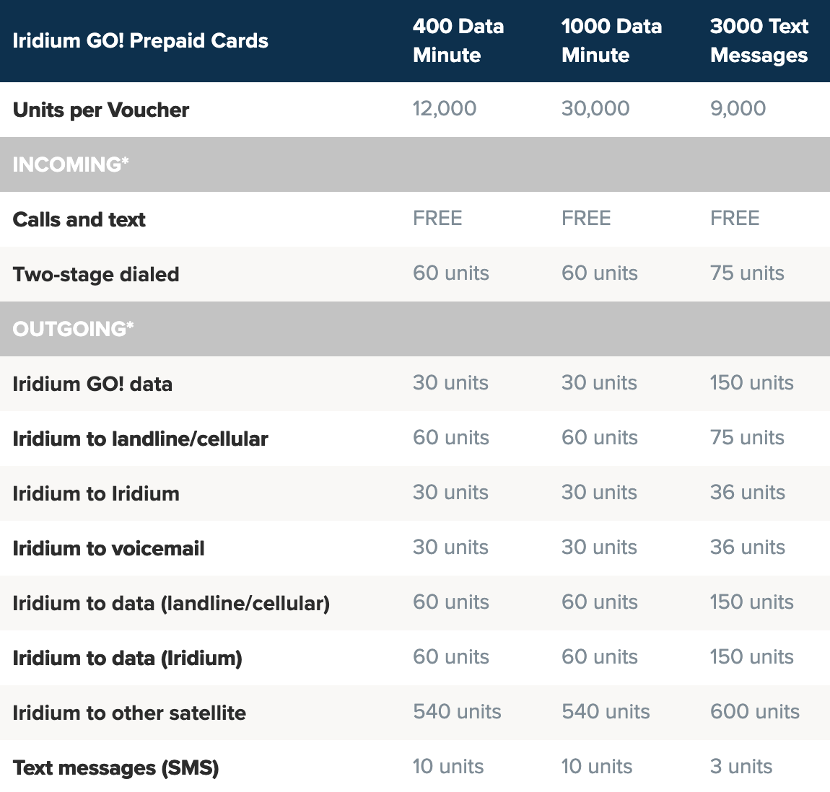Image resolution: width=830 pixels, height=792 pixels.
Task: Click data (Iridium) '150 units' value
Action: click(751, 656)
